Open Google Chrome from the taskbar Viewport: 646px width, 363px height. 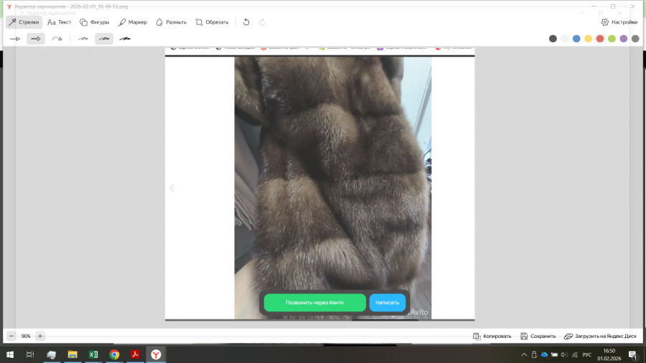coord(114,354)
